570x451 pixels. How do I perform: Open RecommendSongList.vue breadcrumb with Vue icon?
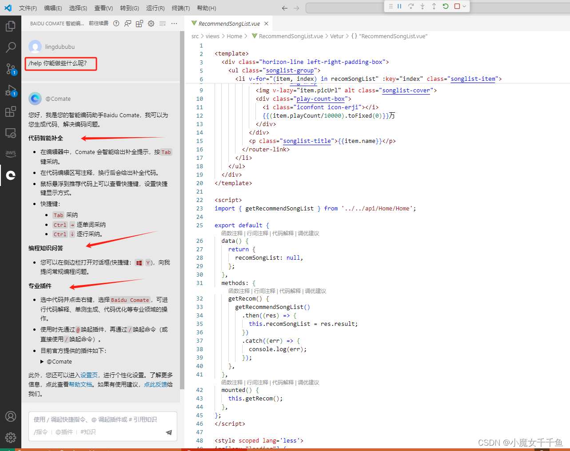(287, 36)
